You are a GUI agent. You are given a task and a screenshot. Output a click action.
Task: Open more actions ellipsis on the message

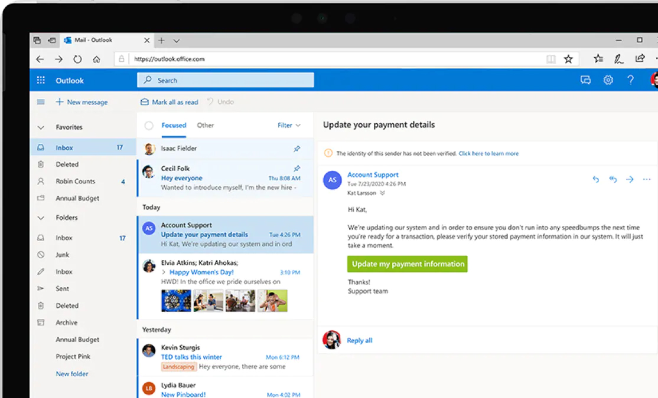[x=647, y=179]
